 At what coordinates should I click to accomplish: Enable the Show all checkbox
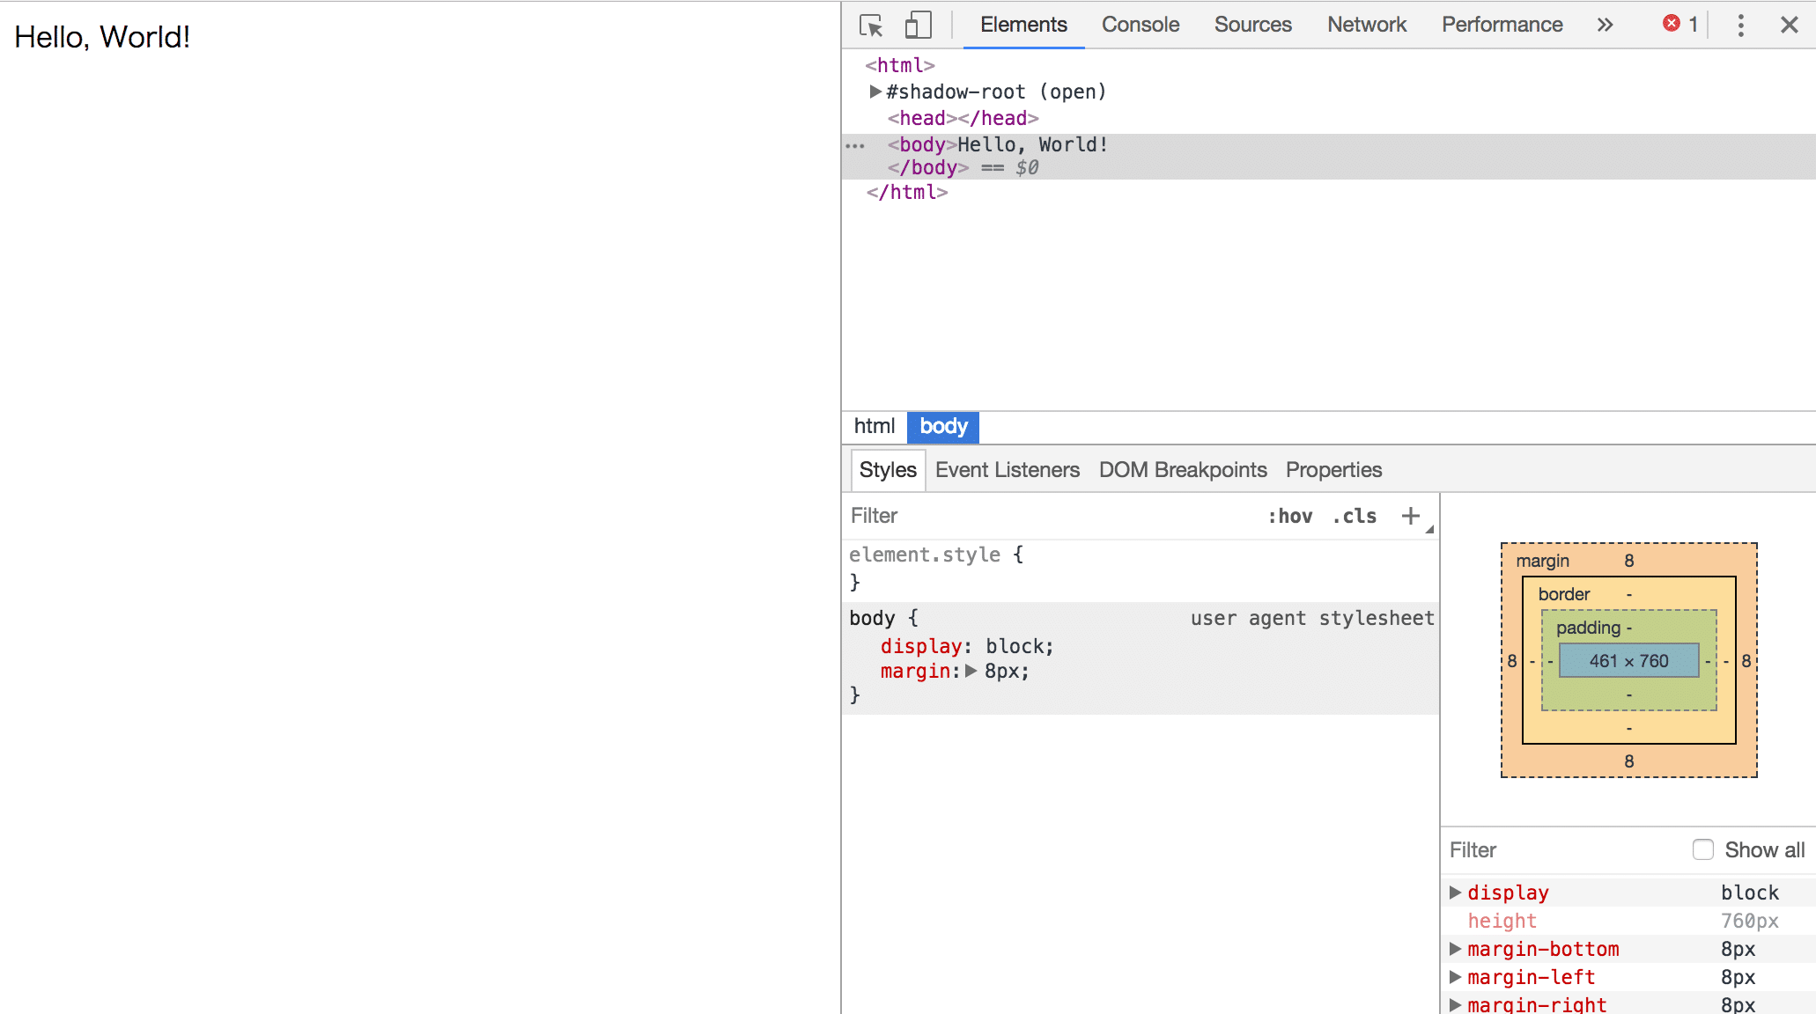click(x=1703, y=849)
